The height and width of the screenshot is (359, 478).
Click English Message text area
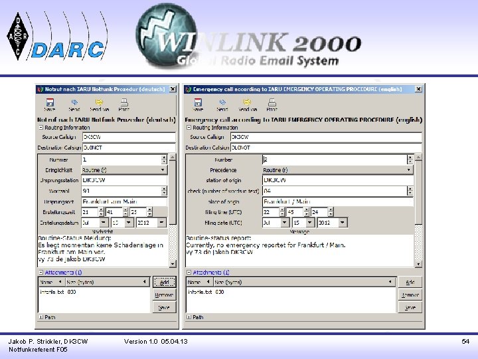point(300,251)
